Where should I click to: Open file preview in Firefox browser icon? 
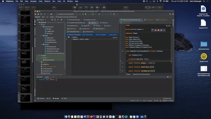158,30
